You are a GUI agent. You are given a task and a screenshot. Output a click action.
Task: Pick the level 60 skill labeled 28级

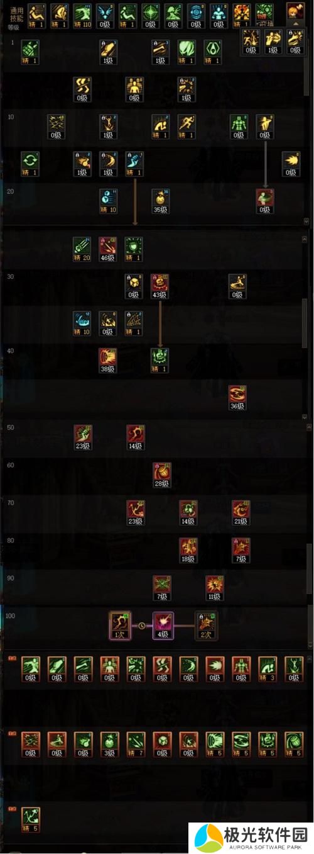pos(162,475)
